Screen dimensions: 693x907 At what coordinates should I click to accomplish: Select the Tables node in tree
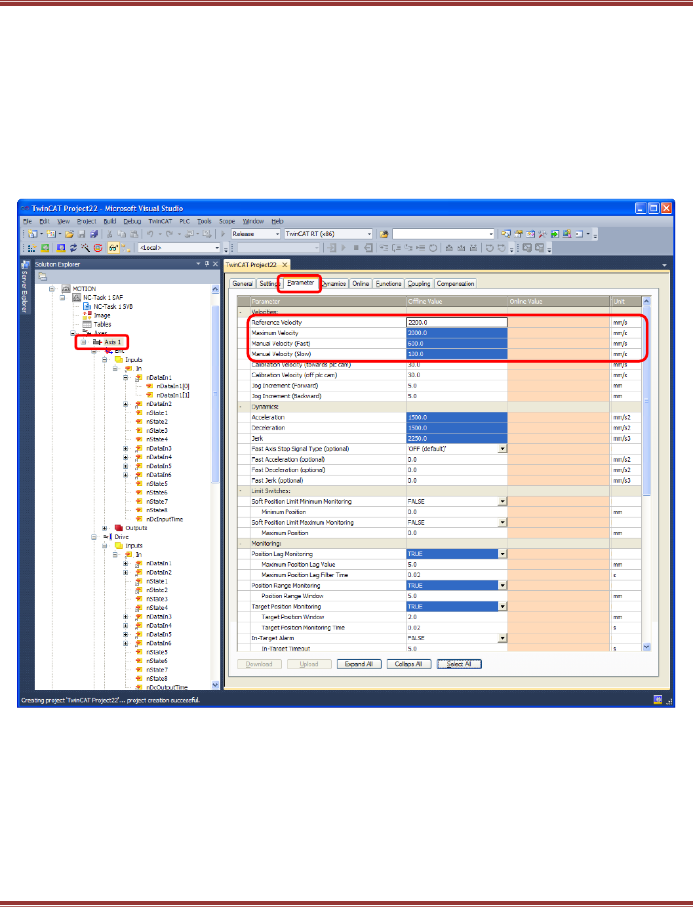point(102,324)
